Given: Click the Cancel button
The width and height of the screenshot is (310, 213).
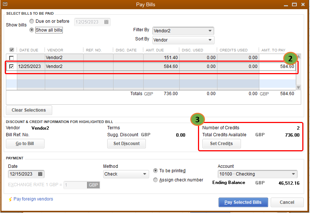Looking at the screenshot, I should 287,202.
